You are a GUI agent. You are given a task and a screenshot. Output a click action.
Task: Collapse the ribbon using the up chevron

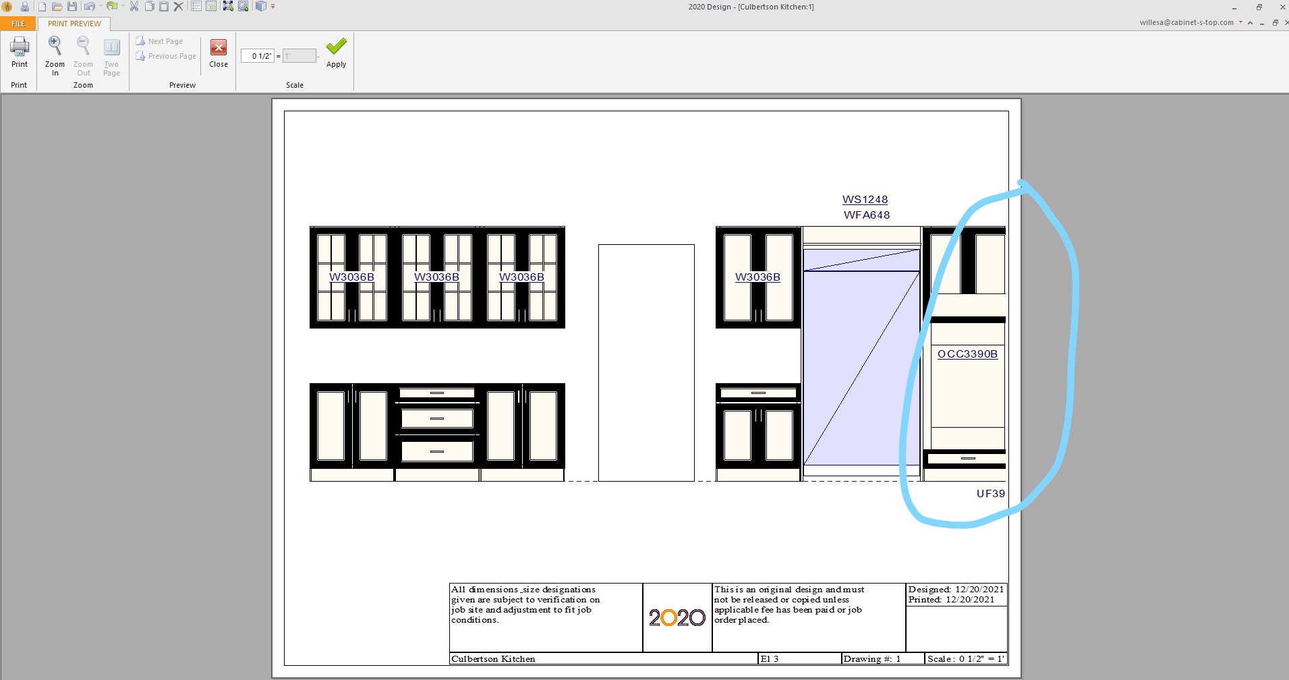coord(1251,23)
